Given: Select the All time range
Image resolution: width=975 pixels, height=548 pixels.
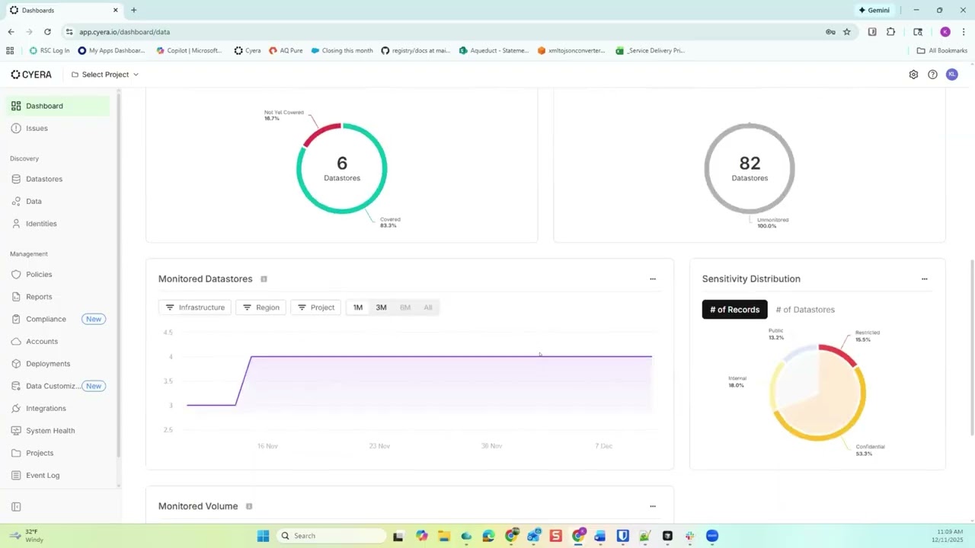Looking at the screenshot, I should 428,307.
